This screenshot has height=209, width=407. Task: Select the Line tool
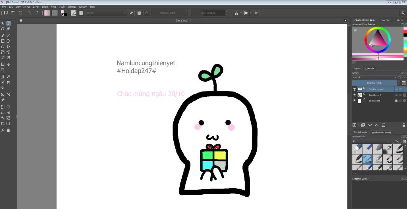[x=8, y=35]
